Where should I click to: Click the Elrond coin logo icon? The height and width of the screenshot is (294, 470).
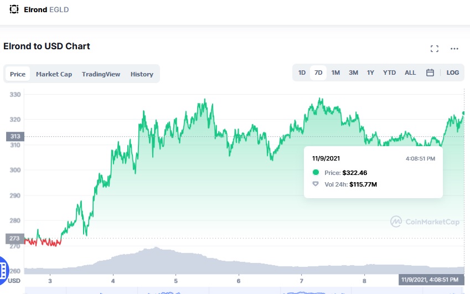tap(14, 9)
